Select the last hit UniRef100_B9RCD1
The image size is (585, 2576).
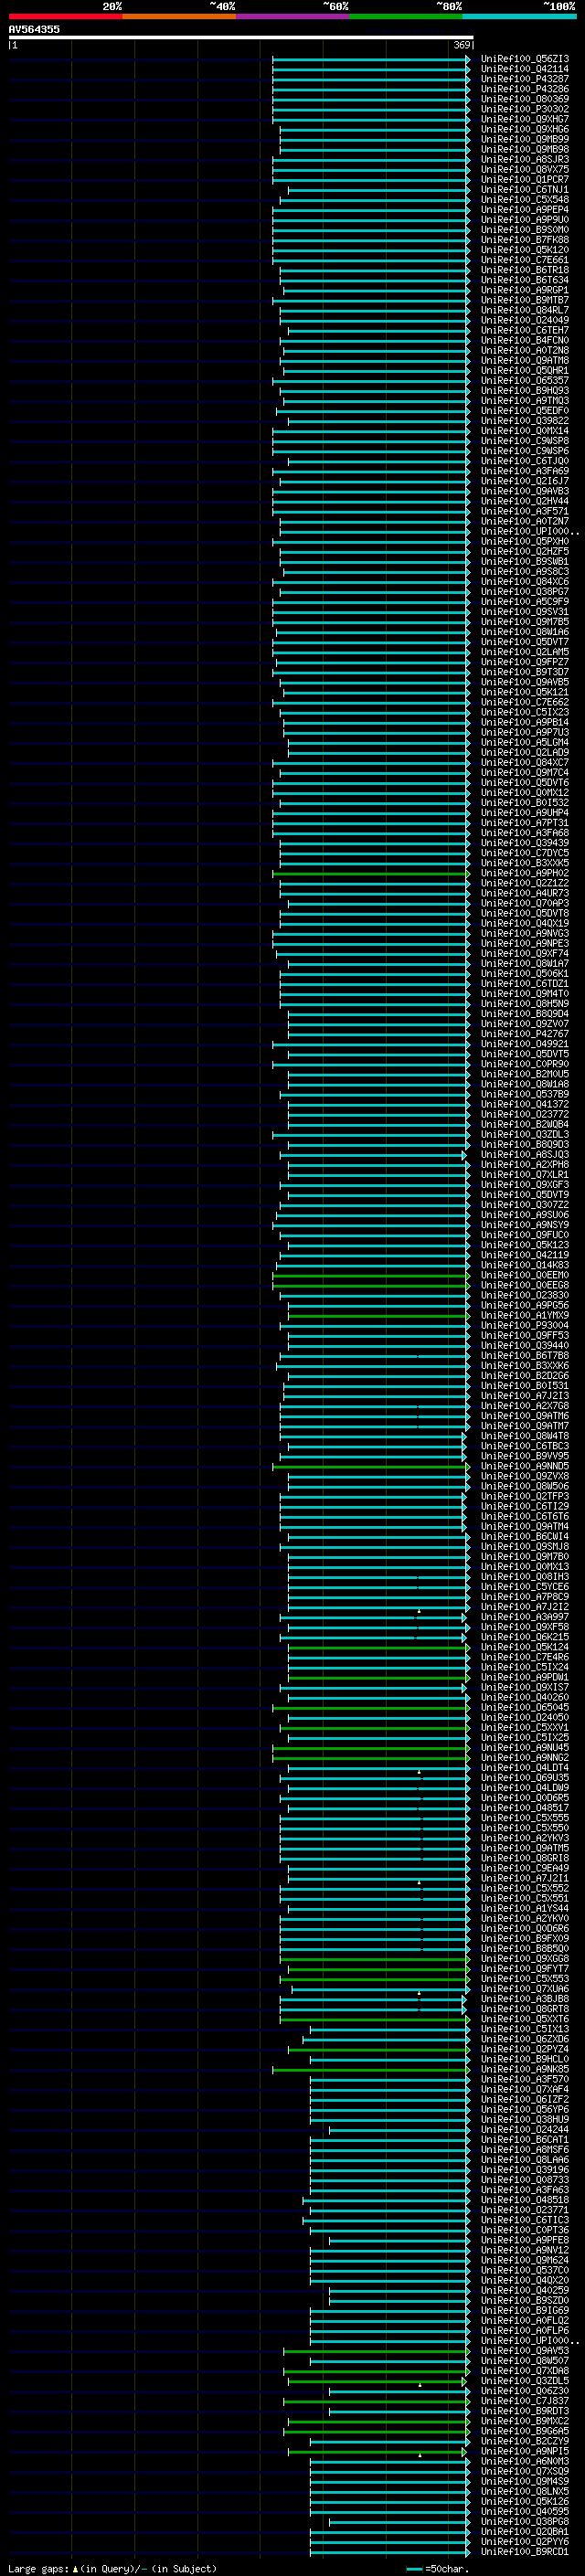525,2551
